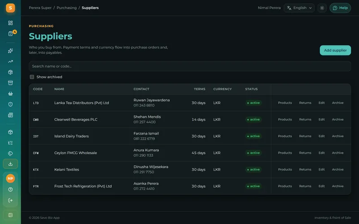The height and width of the screenshot is (224, 359).
Task: Open the trending chart icon in sidebar
Action: pyautogui.click(x=10, y=61)
